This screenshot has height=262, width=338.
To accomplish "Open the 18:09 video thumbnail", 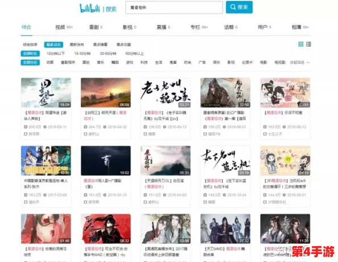I will point(46,93).
